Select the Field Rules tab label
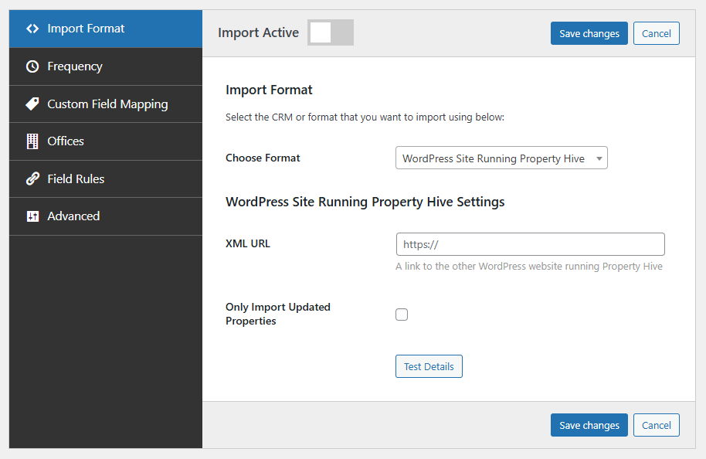This screenshot has height=459, width=706. [x=76, y=178]
